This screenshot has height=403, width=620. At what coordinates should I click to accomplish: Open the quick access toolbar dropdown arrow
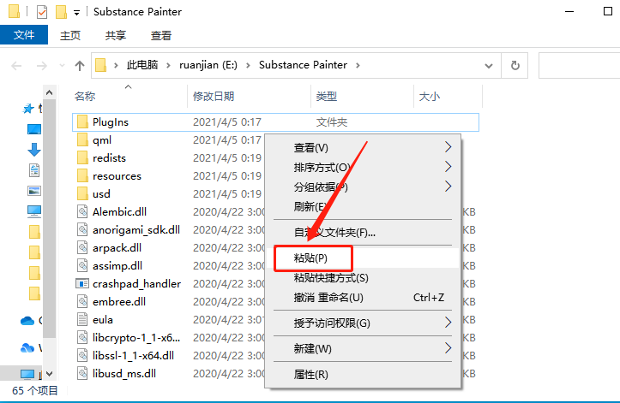click(76, 13)
